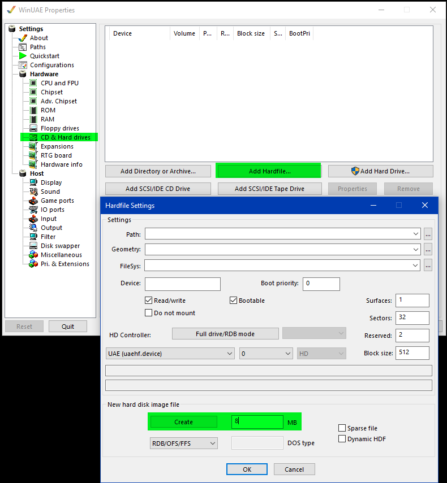This screenshot has height=483, width=447.
Task: Select the Input joystick icon
Action: tap(33, 219)
